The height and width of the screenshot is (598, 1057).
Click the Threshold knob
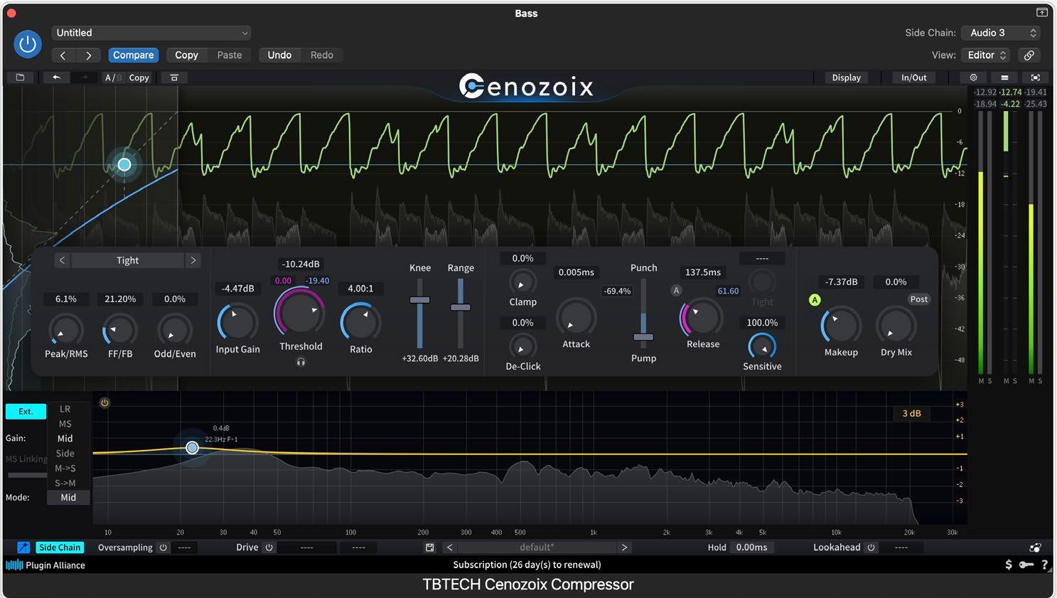tap(300, 312)
